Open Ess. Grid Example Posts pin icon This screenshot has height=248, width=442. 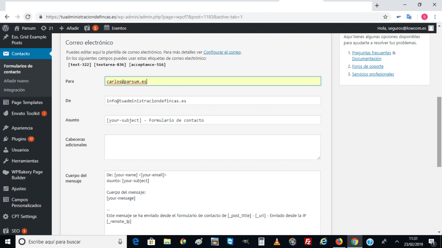click(x=6, y=37)
